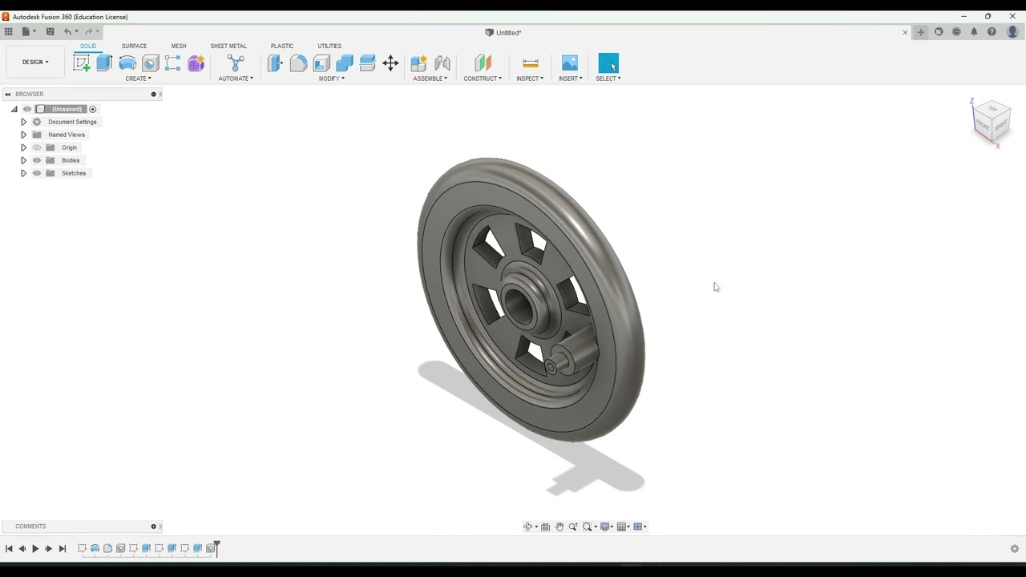Click the Undo arrow
Viewport: 1026px width, 577px height.
67,32
